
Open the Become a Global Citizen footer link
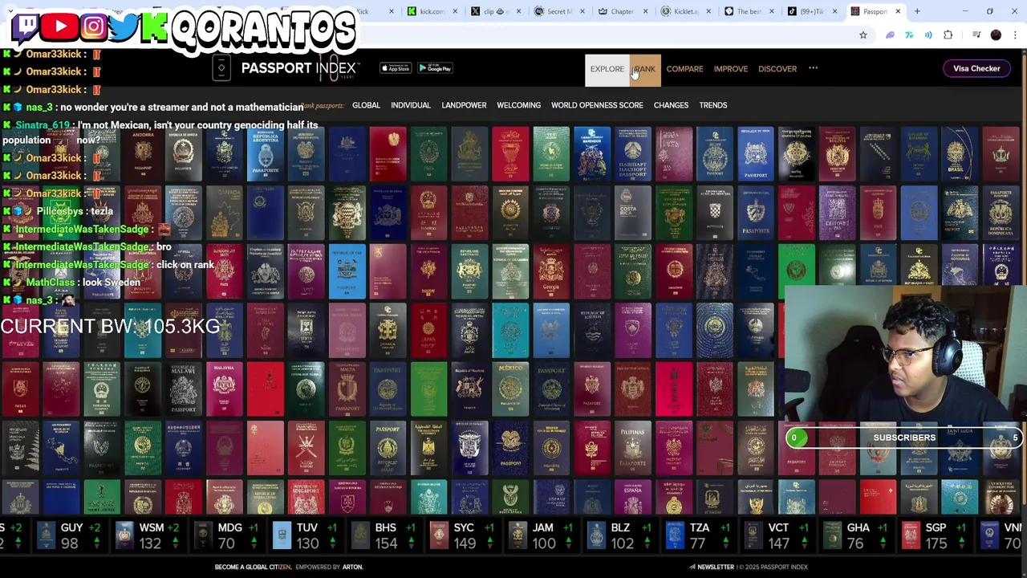click(x=253, y=567)
